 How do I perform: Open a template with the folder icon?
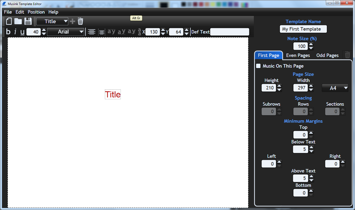18,21
